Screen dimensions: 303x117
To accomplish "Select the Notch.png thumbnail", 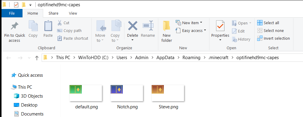I will [x=127, y=93].
